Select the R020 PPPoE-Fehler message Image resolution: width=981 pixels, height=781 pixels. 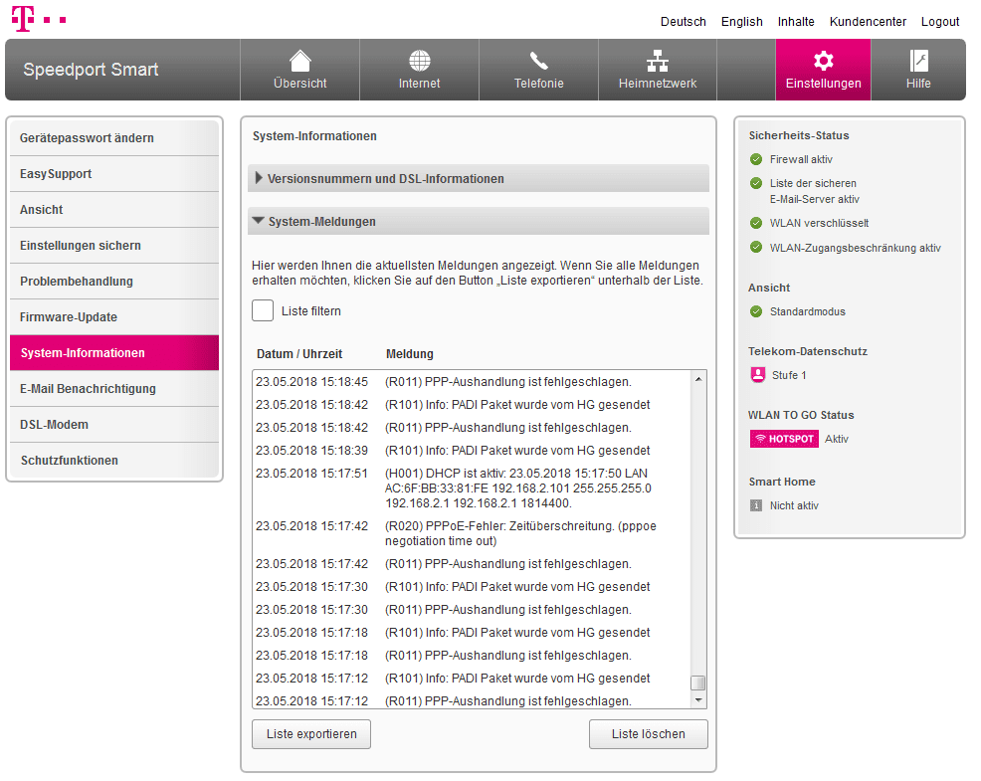click(473, 533)
